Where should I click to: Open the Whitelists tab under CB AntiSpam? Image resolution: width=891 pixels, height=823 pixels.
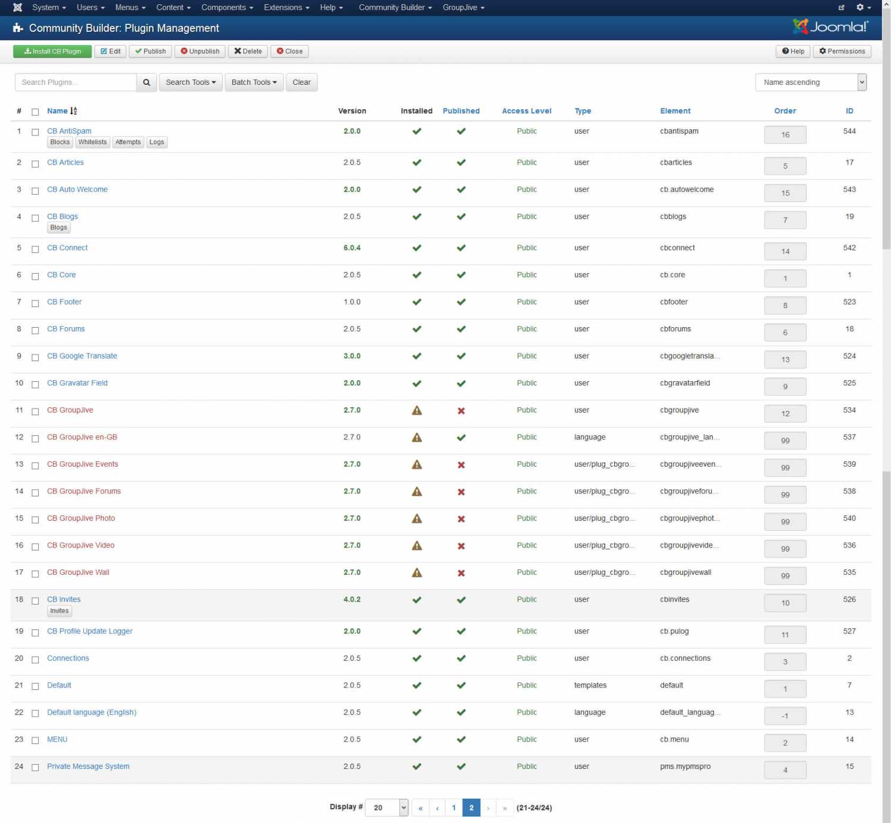click(93, 143)
